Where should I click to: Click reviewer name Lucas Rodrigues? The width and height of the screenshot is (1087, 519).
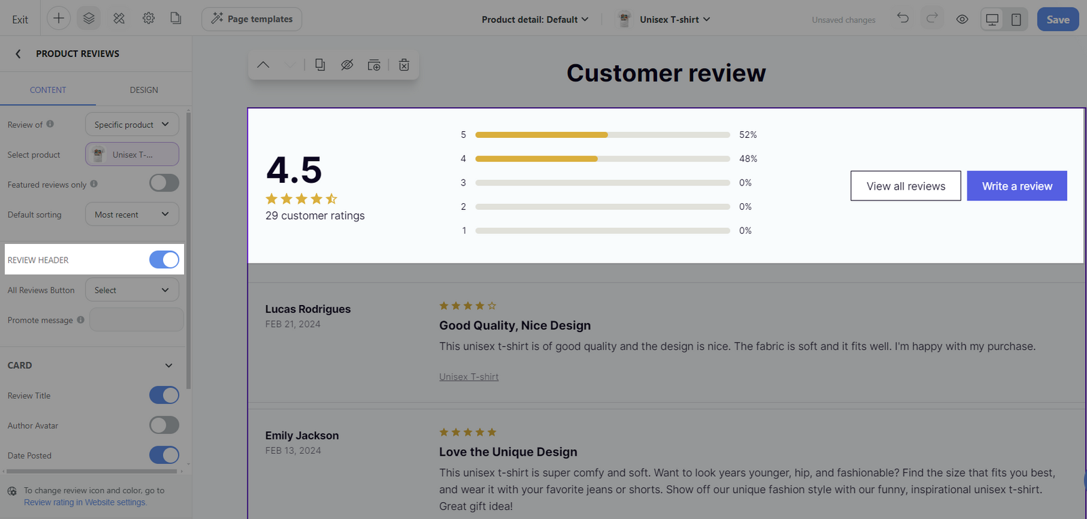pyautogui.click(x=308, y=309)
